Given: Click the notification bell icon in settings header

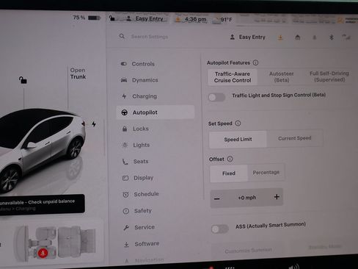Looking at the screenshot, I should point(315,37).
